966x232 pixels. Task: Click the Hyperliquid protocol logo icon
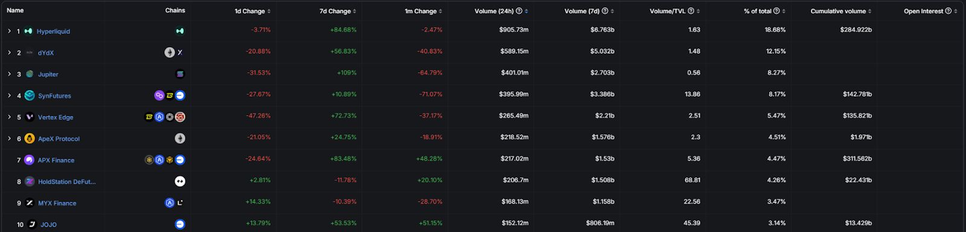coord(28,31)
